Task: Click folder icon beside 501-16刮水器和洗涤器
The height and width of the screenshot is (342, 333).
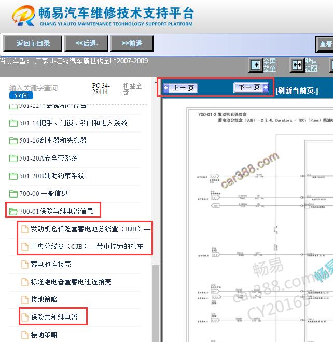Action: pyautogui.click(x=13, y=141)
